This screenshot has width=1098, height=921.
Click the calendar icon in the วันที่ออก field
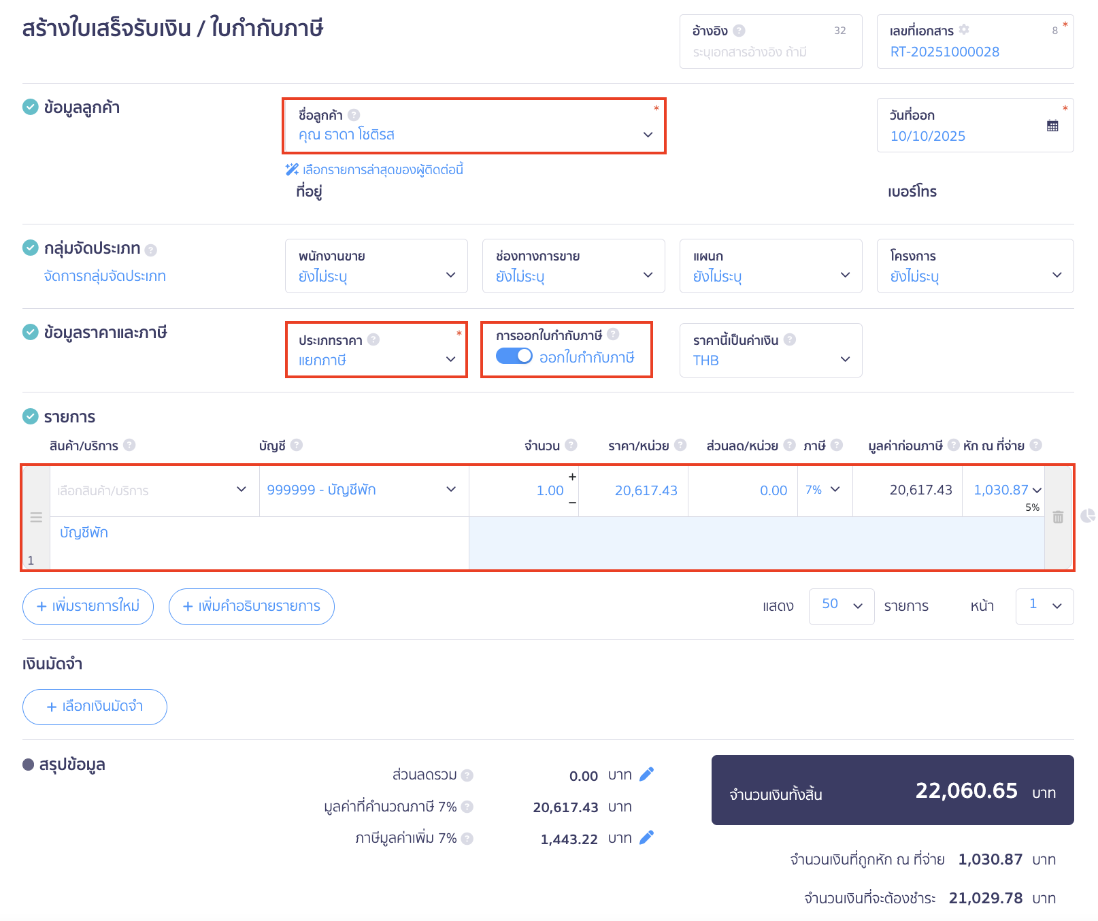click(x=1052, y=126)
